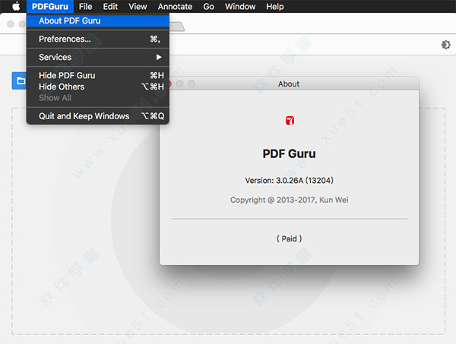Click the zoom button of About window
The height and width of the screenshot is (344, 456).
click(192, 84)
